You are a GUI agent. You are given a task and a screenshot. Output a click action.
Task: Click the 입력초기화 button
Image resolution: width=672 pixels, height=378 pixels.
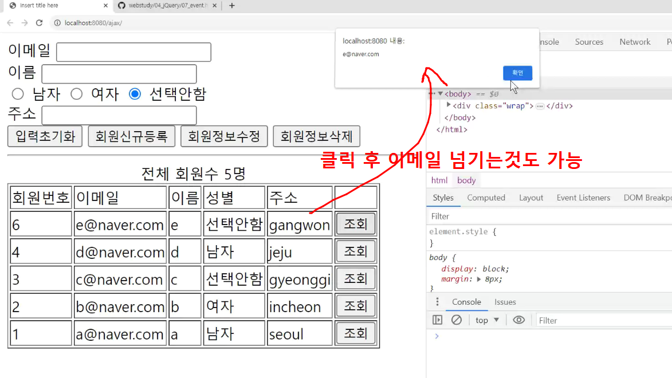[x=45, y=136]
